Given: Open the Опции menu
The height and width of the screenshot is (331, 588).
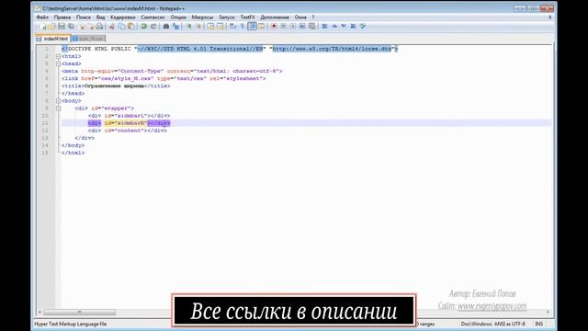Looking at the screenshot, I should tap(178, 17).
